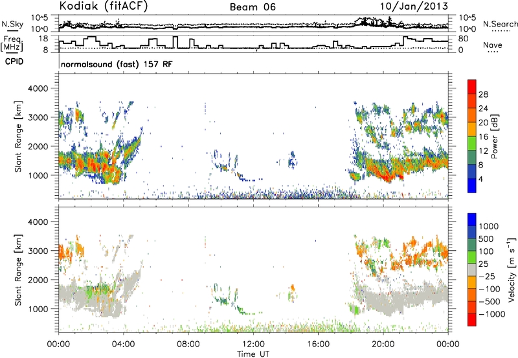
Task: Click the "20:00" time tick label
Action: pos(383,344)
